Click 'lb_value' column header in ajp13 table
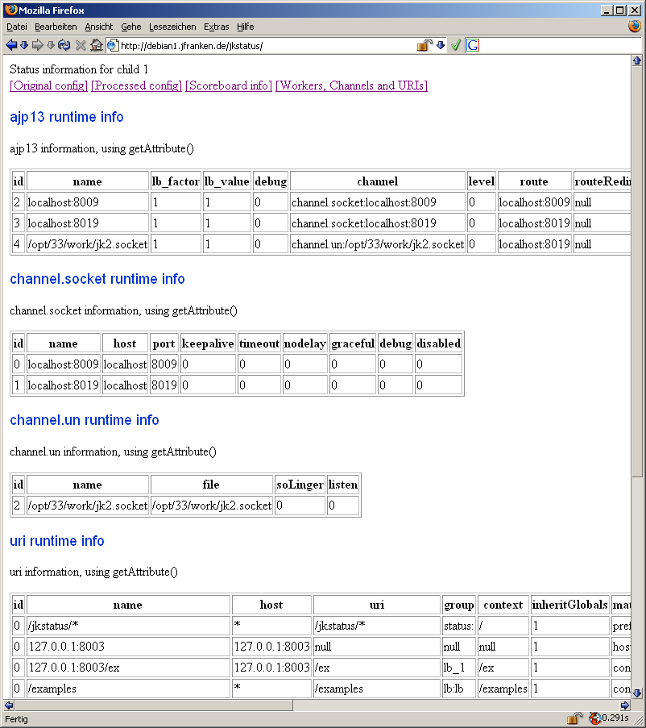This screenshot has height=728, width=646. tap(227, 181)
